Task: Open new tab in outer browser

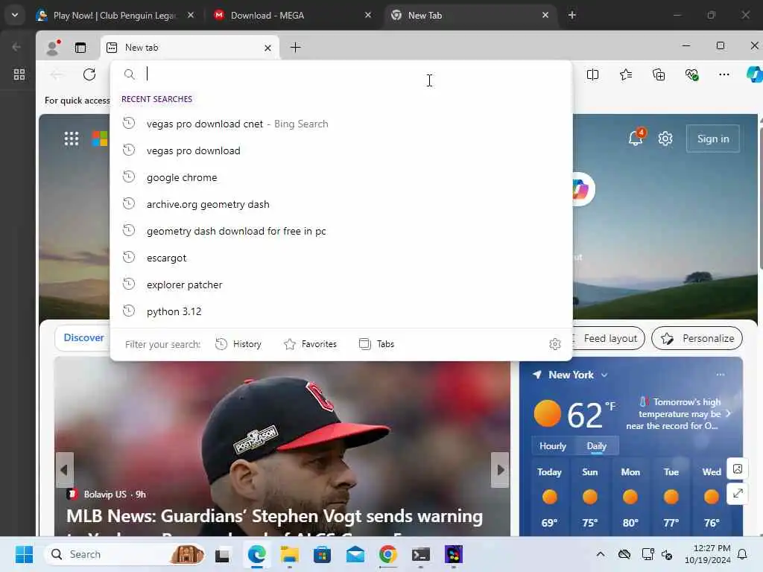Action: [572, 15]
